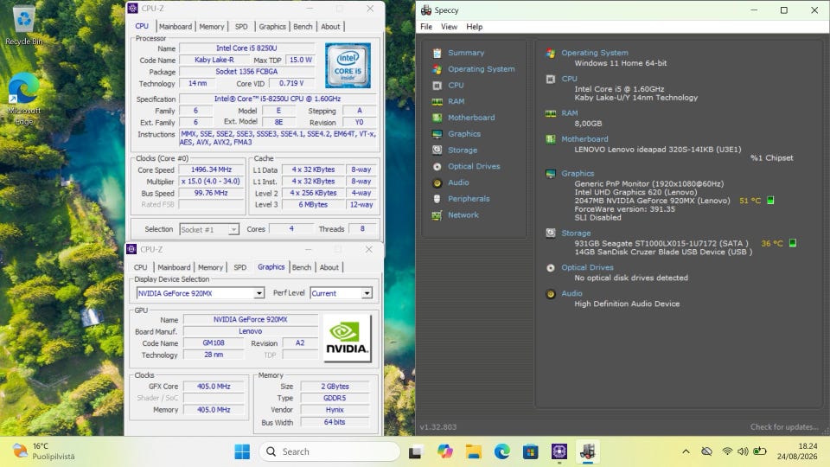Click the Multiplier value x 15.0 (4.0 - 34.0)
Image resolution: width=830 pixels, height=467 pixels.
point(211,182)
